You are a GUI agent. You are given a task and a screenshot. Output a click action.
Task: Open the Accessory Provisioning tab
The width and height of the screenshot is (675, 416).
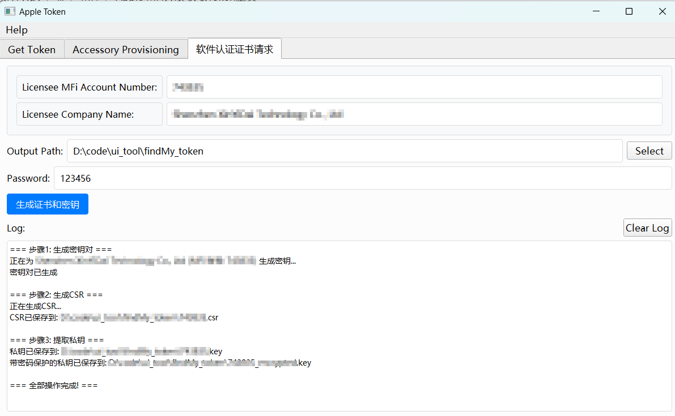coord(126,49)
